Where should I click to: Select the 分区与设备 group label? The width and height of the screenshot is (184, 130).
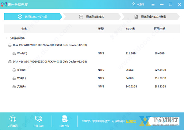[17, 38]
